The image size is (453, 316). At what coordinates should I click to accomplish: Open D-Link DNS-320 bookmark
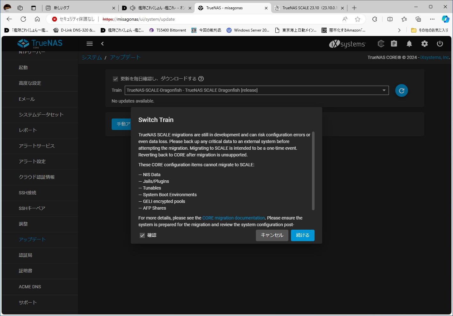74,30
